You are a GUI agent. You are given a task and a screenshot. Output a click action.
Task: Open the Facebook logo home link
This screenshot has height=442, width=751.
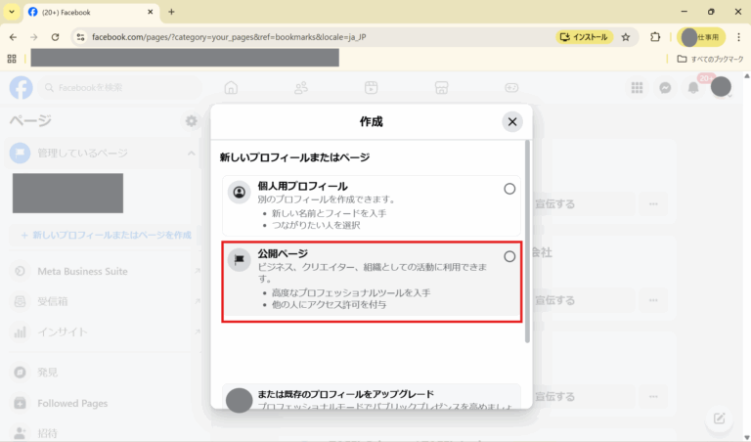click(22, 88)
